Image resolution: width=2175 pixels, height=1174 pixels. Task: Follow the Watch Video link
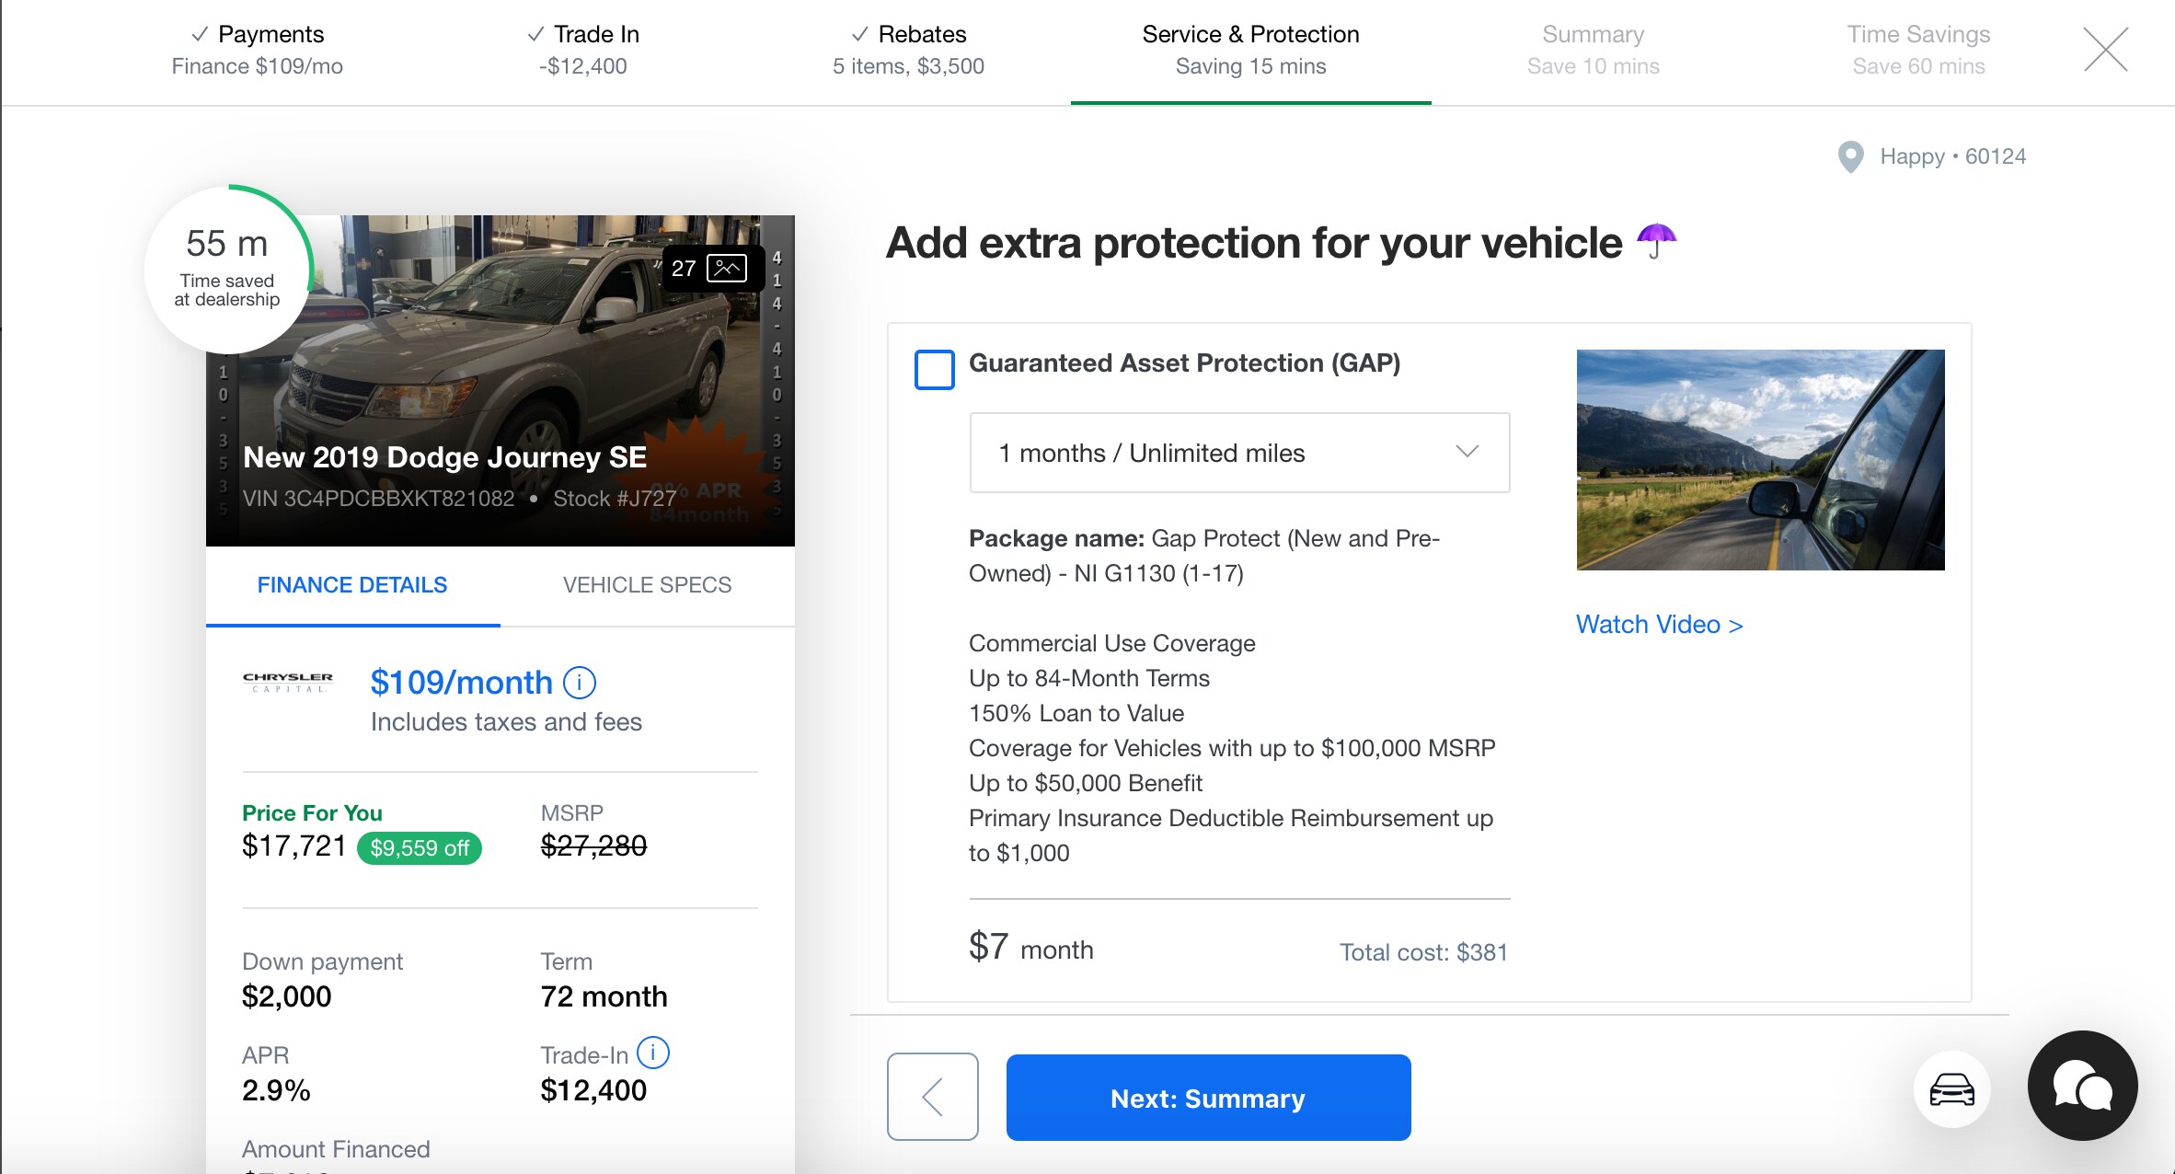1659,624
